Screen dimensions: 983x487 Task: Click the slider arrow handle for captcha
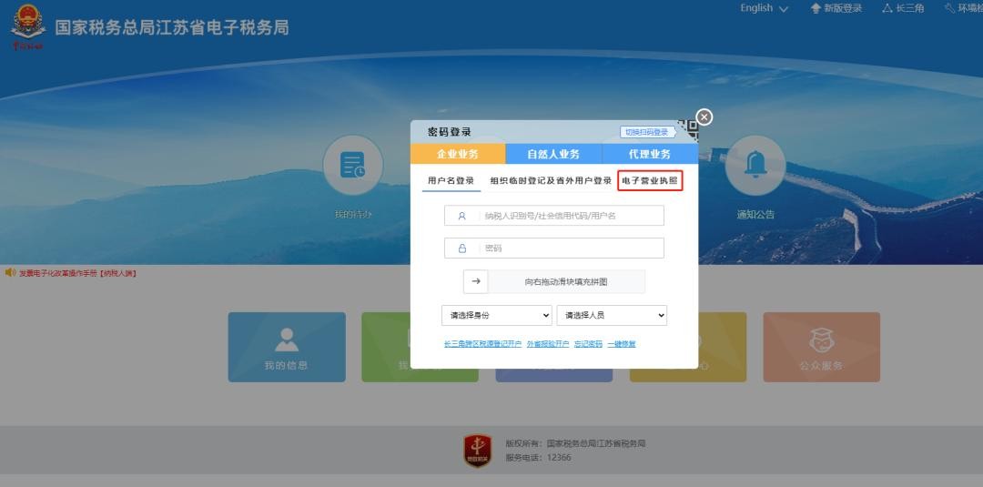pos(476,282)
